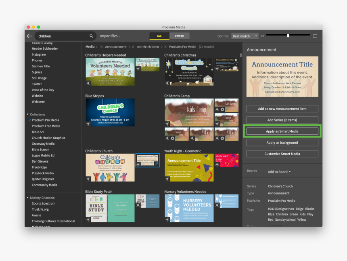Click the small thumbnail size icon
Viewport: 347px width, 261px height.
tap(263, 36)
